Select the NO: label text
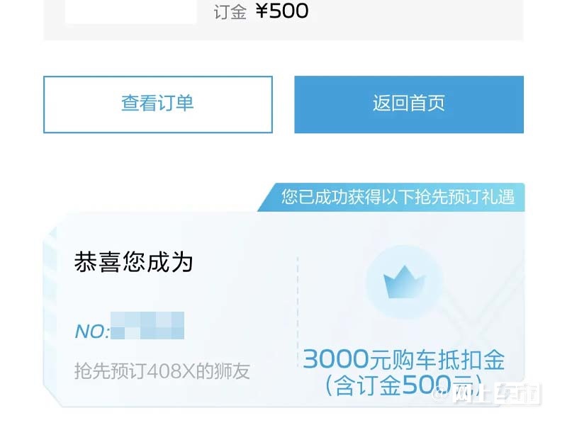This screenshot has height=425, width=567. pyautogui.click(x=92, y=331)
